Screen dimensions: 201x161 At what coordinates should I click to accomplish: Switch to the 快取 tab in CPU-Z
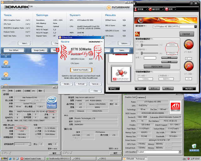11,91
